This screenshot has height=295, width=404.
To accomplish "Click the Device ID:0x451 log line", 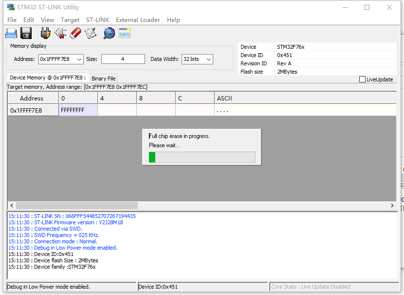I will point(41,254).
